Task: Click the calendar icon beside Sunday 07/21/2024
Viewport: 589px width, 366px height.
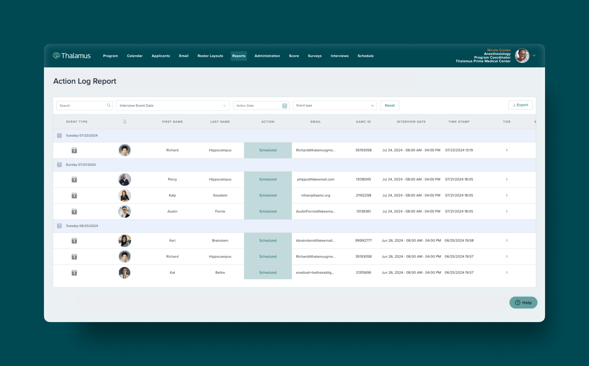Action: [59, 164]
